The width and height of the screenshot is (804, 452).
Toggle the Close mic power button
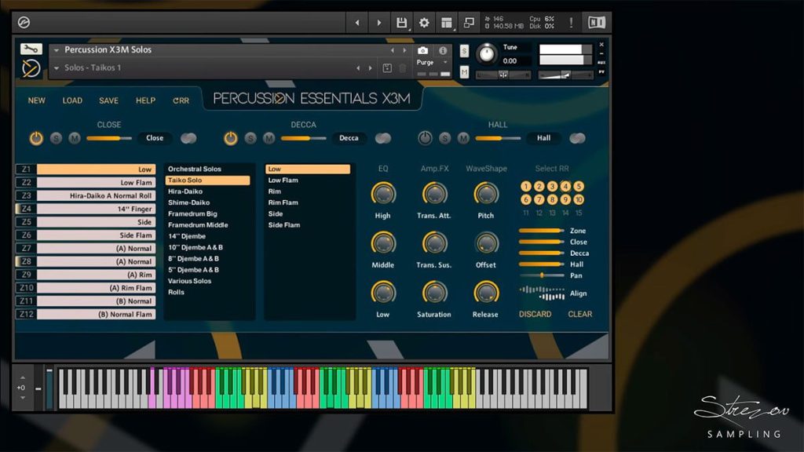[36, 138]
